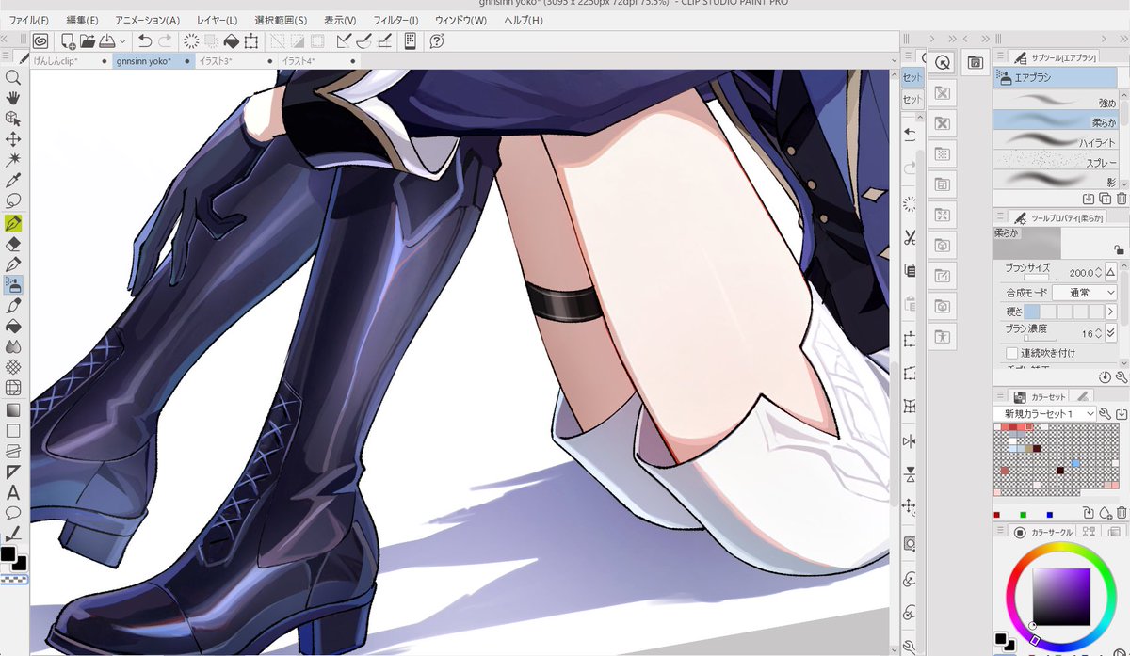This screenshot has width=1130, height=656.
Task: Select the 強め airbrush sub tool
Action: point(1055,100)
